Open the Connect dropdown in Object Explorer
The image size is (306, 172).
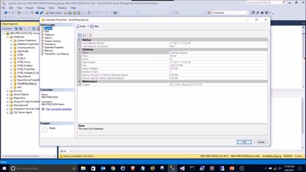pos(8,29)
